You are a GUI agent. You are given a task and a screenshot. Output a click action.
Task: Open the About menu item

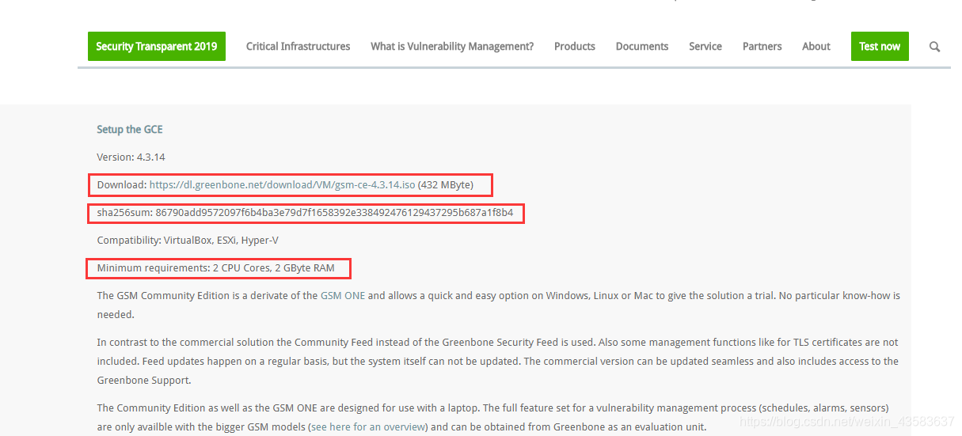coord(816,47)
